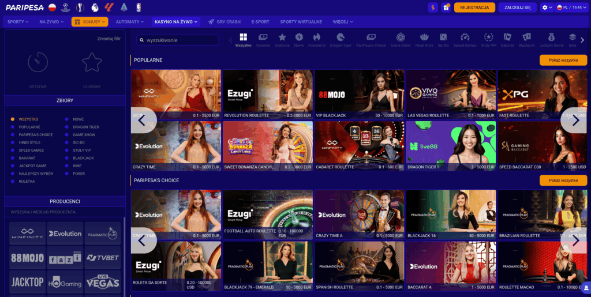Expand the Sporty dropdown menu
Screen dimensions: 591x297
[19, 22]
